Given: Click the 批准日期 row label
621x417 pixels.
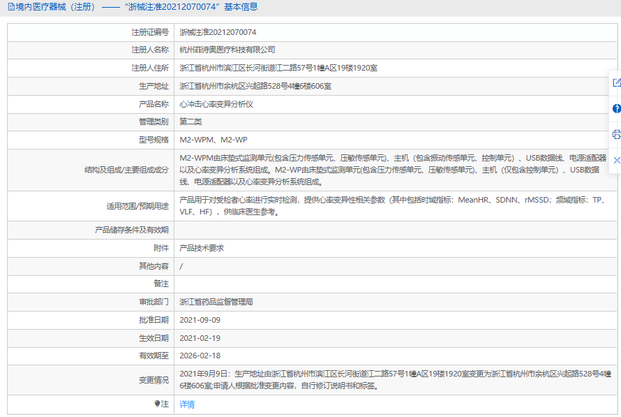Looking at the screenshot, I should (154, 320).
